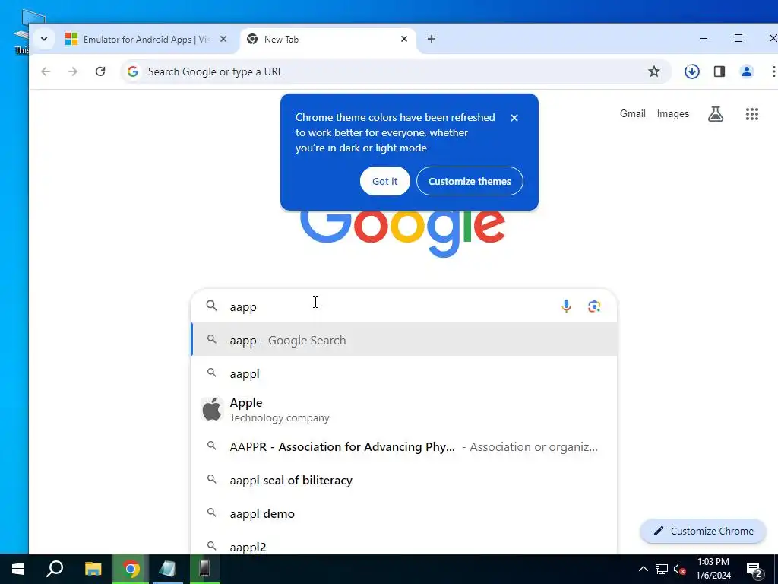Click the Google G icon in address bar

click(132, 71)
